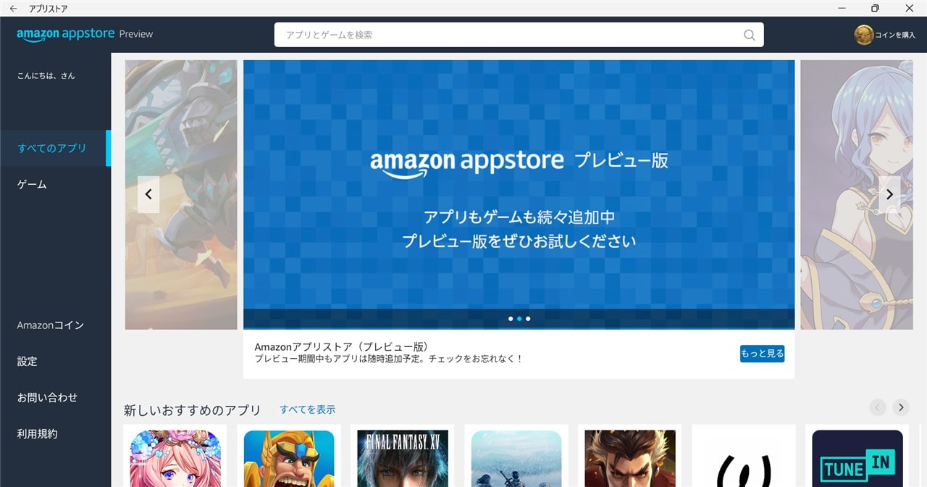
Task: Open 設定 from the sidebar
Action: [28, 361]
